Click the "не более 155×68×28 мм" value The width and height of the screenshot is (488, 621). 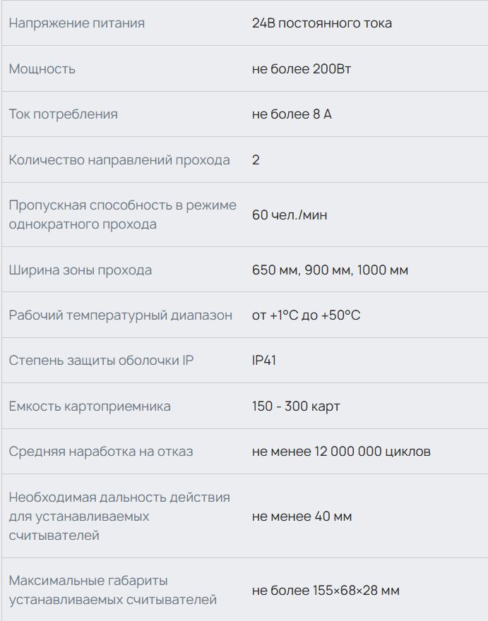[326, 591]
